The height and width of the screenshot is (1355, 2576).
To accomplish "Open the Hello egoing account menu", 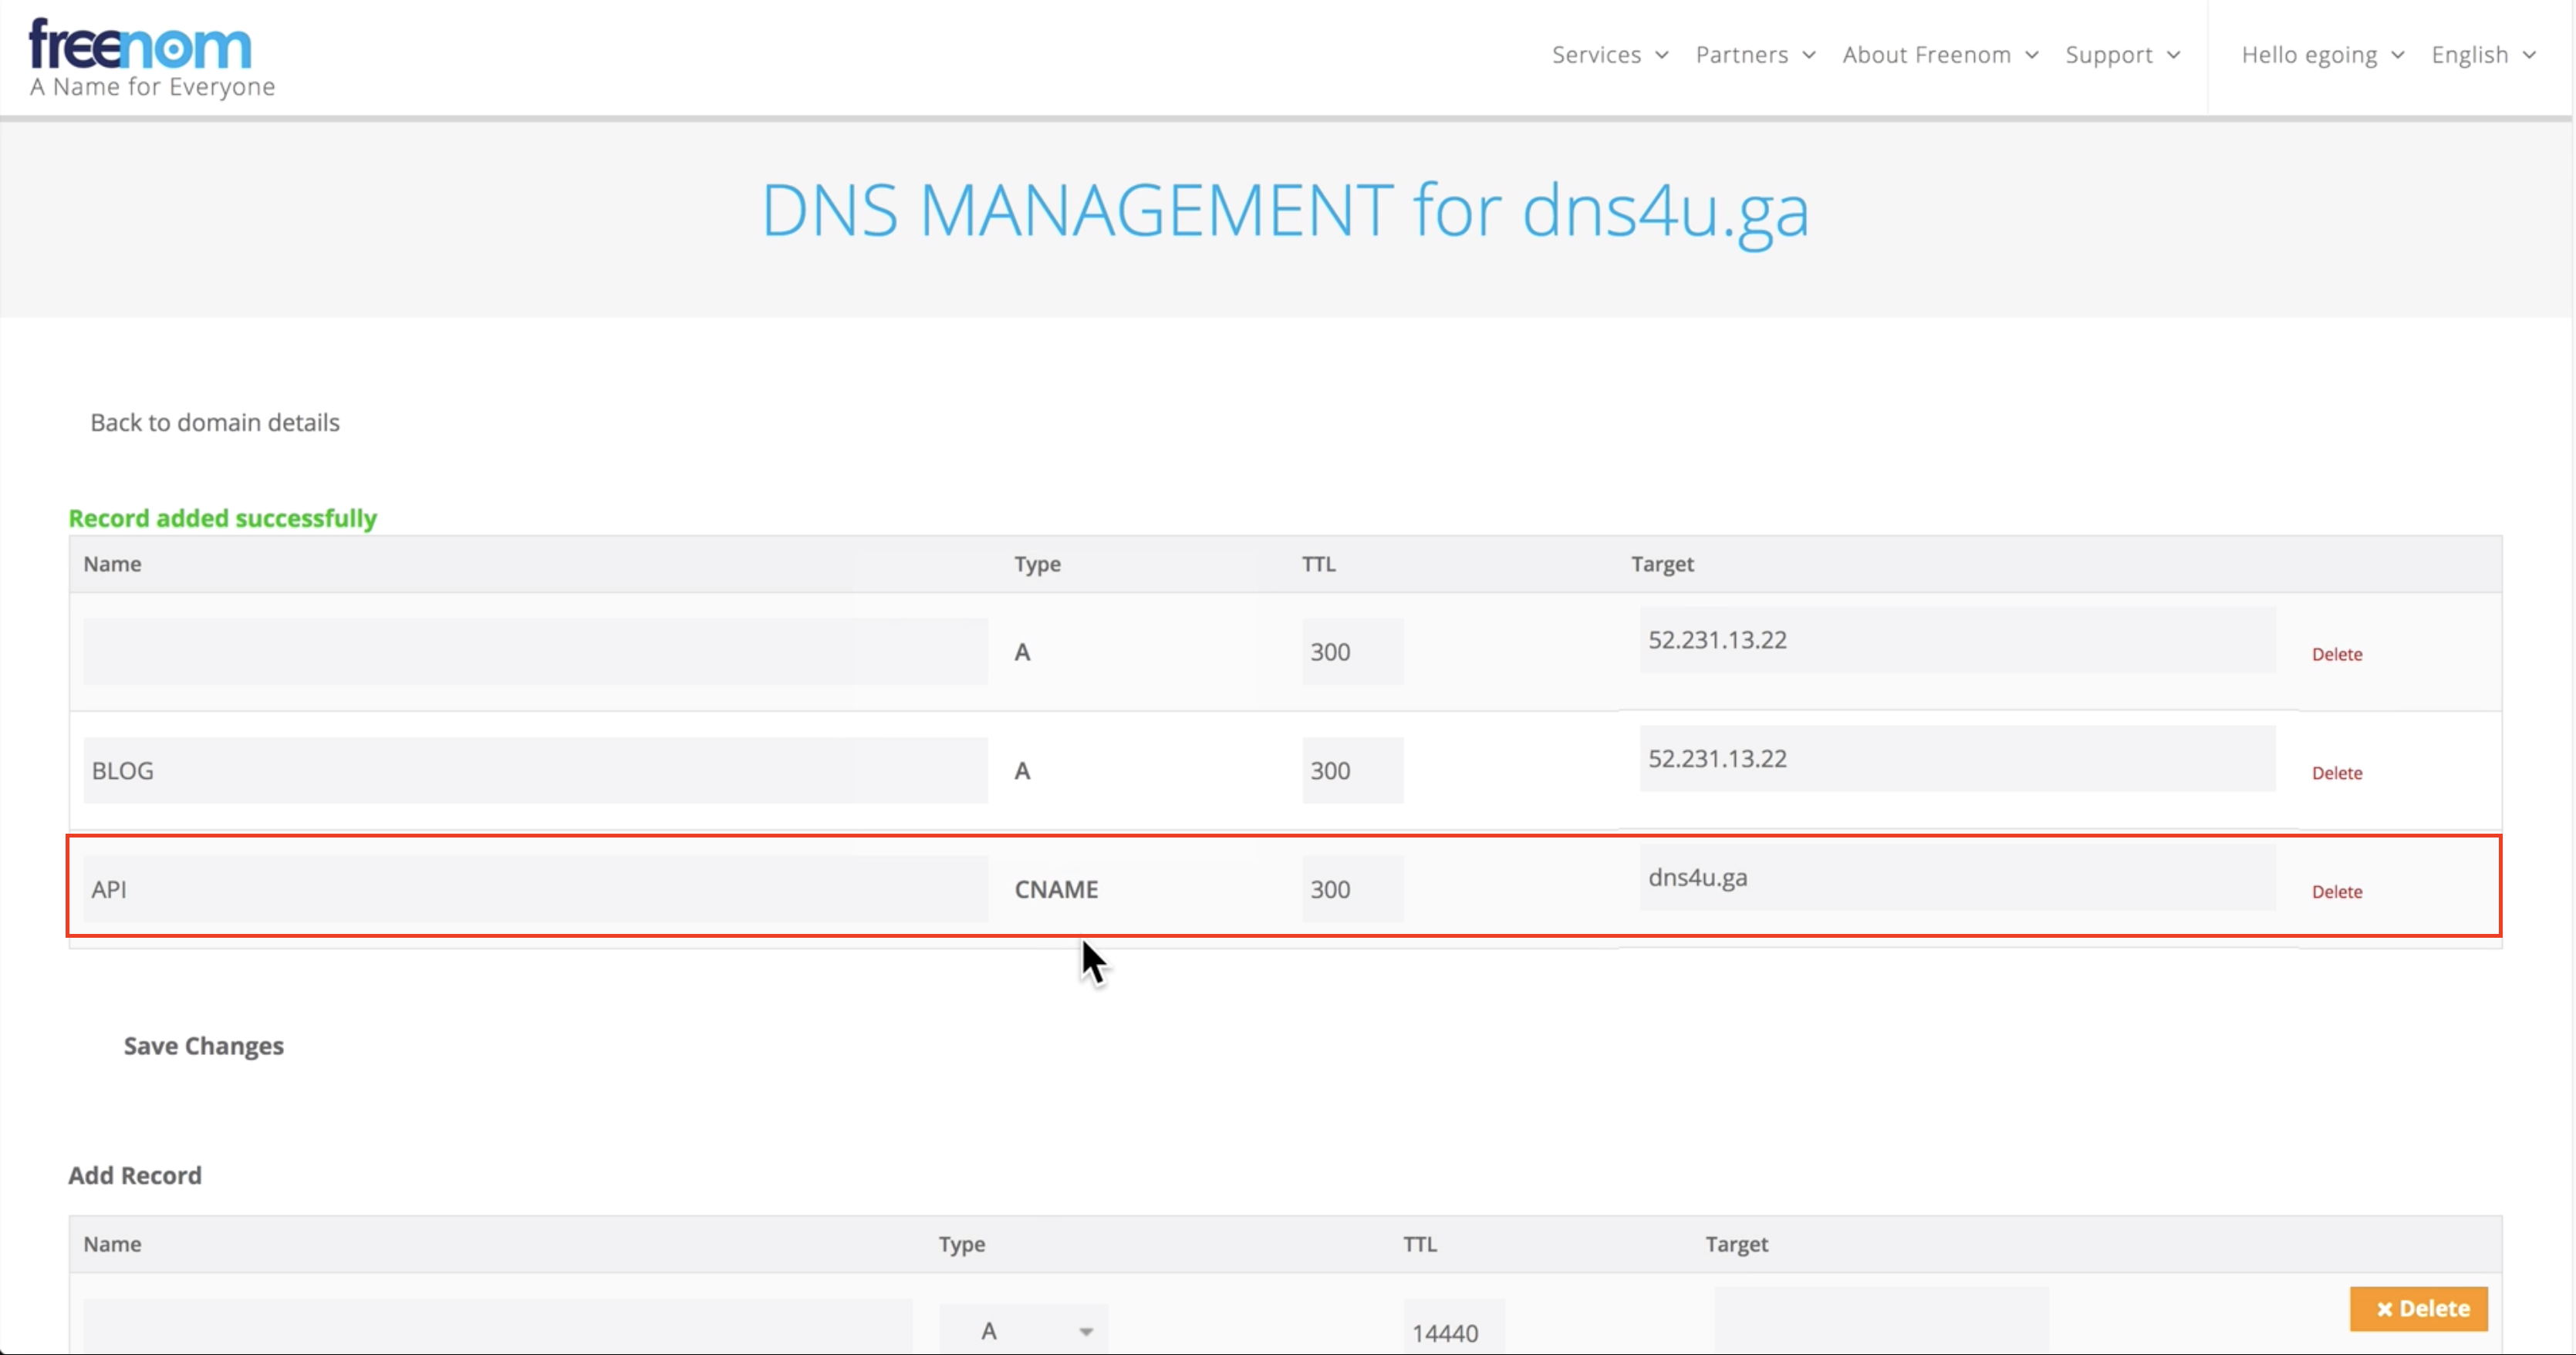I will pos(2321,55).
